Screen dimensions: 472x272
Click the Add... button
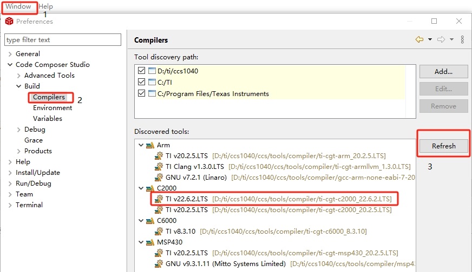(443, 71)
